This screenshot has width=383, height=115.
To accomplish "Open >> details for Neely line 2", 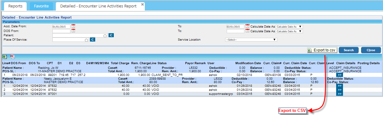I will pyautogui.click(x=340, y=90).
